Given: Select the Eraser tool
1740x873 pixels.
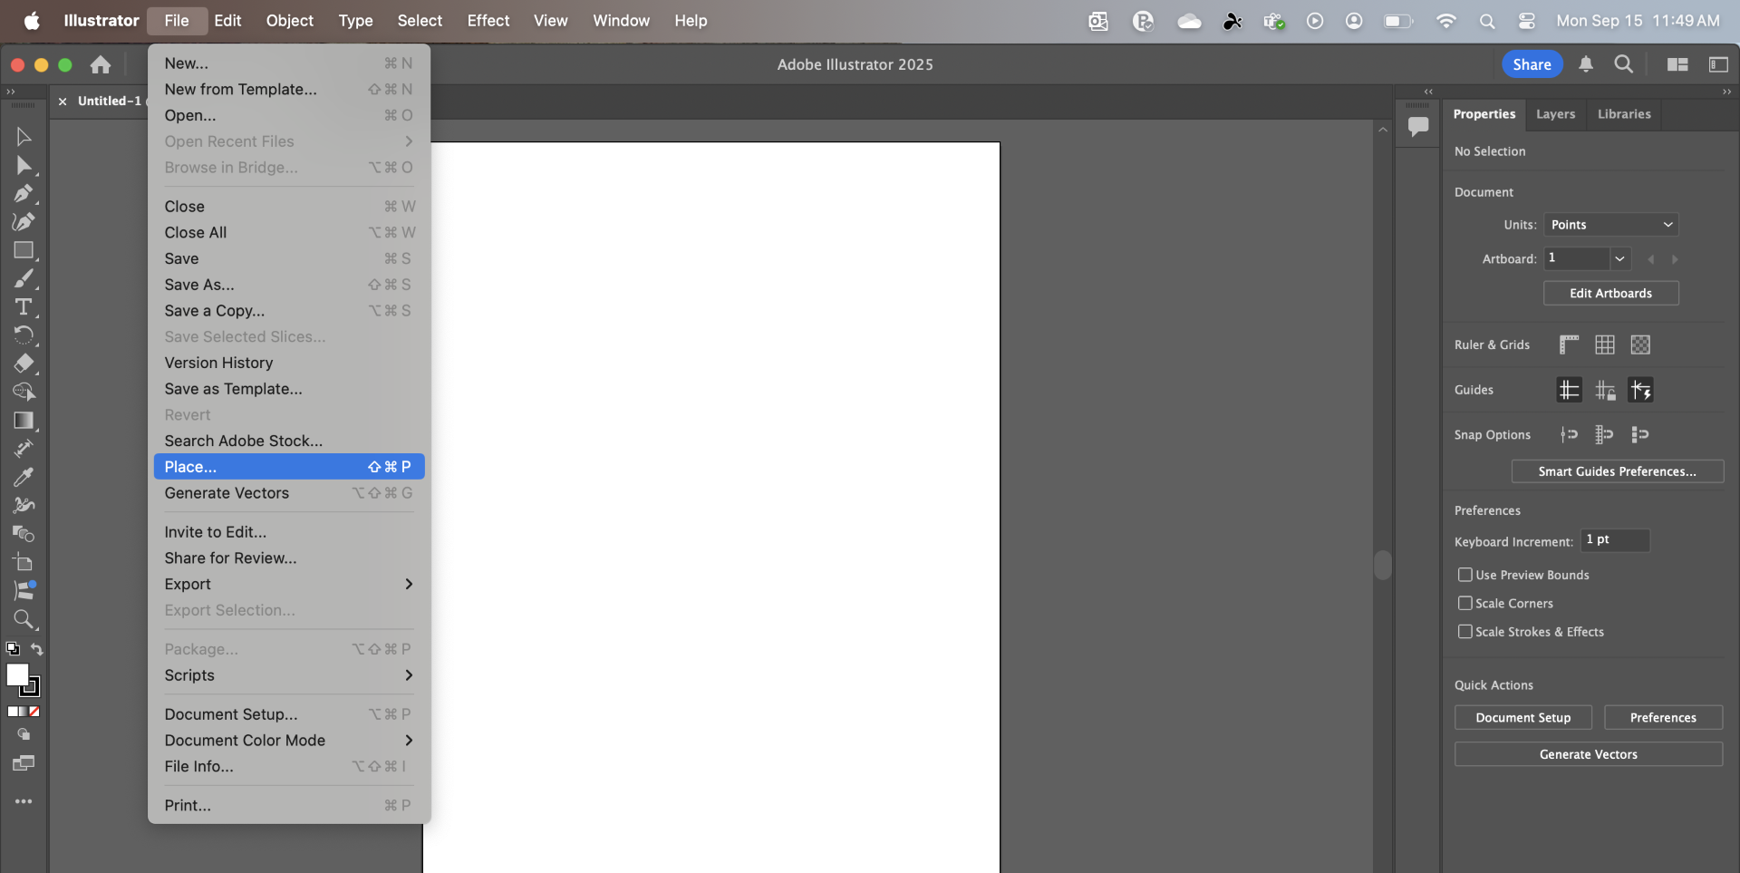Looking at the screenshot, I should click(24, 364).
